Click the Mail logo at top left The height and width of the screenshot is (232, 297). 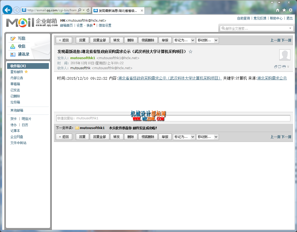[20, 22]
